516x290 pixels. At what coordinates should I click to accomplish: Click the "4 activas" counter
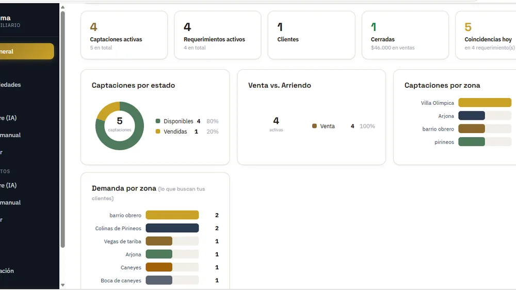coord(276,124)
